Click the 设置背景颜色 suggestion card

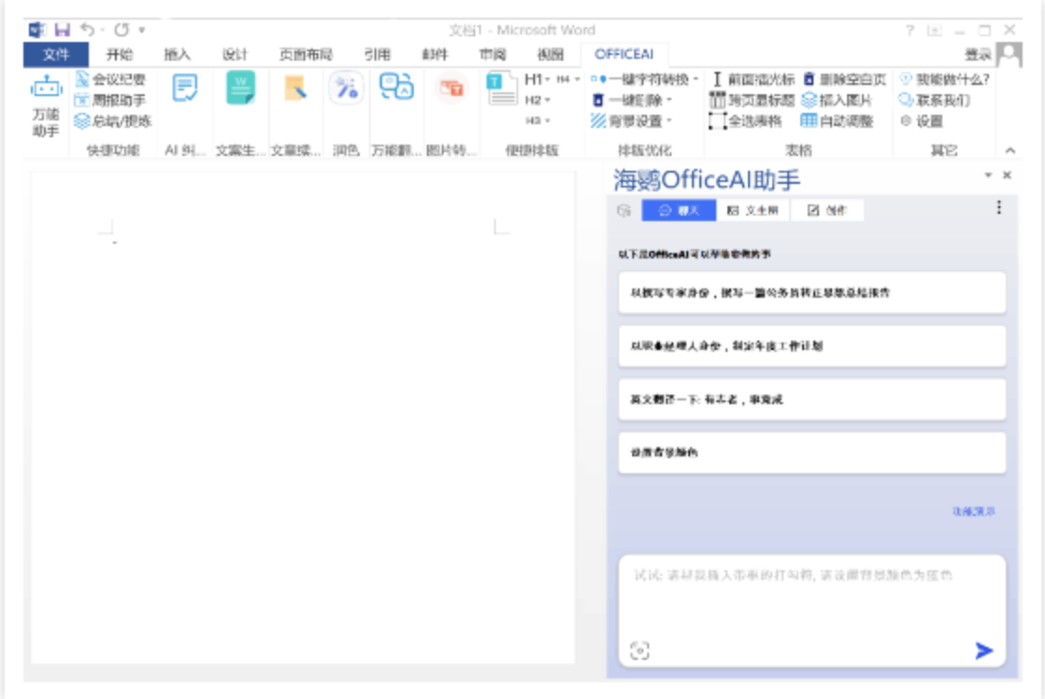coord(812,453)
